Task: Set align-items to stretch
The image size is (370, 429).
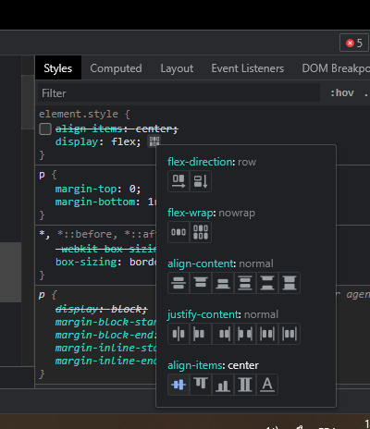Action: click(245, 385)
